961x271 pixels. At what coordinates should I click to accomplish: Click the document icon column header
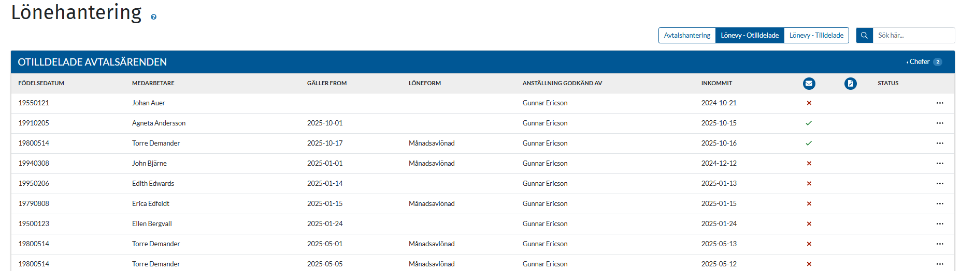pyautogui.click(x=850, y=84)
